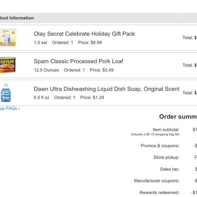The height and width of the screenshot is (197, 197).
Task: Select the Spam price $3.49 text
Action: click(x=102, y=70)
